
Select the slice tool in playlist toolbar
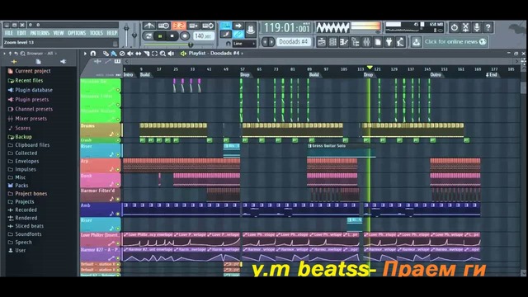[147, 54]
